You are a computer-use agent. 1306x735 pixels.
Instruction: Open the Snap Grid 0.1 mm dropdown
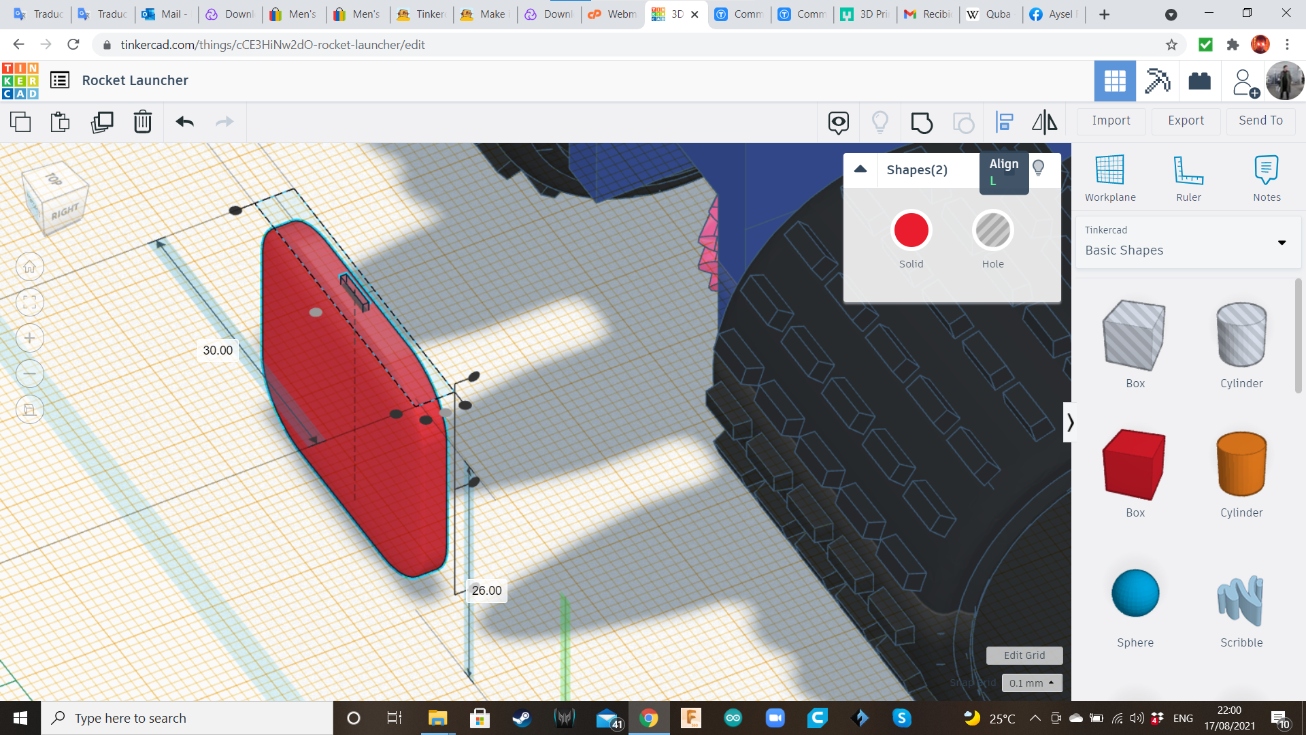(1031, 683)
